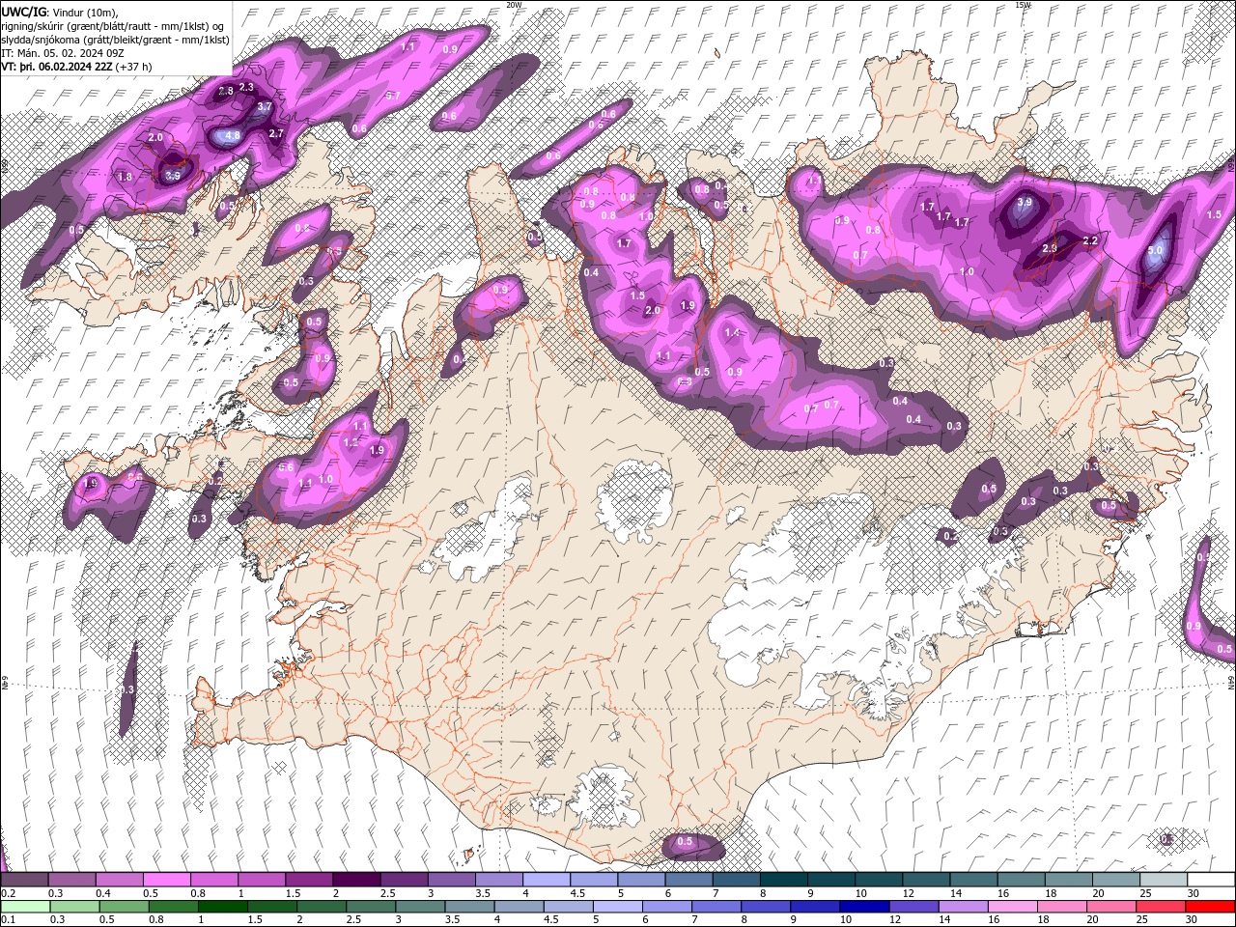
Task: Click the '0.2' label in the upper legend row
Action: [x=8, y=893]
